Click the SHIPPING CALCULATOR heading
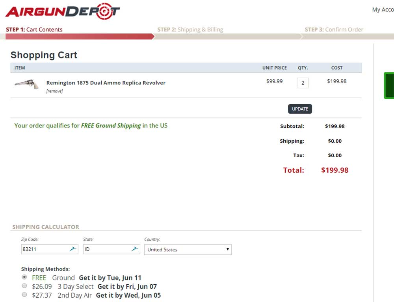The width and height of the screenshot is (394, 302). click(46, 227)
